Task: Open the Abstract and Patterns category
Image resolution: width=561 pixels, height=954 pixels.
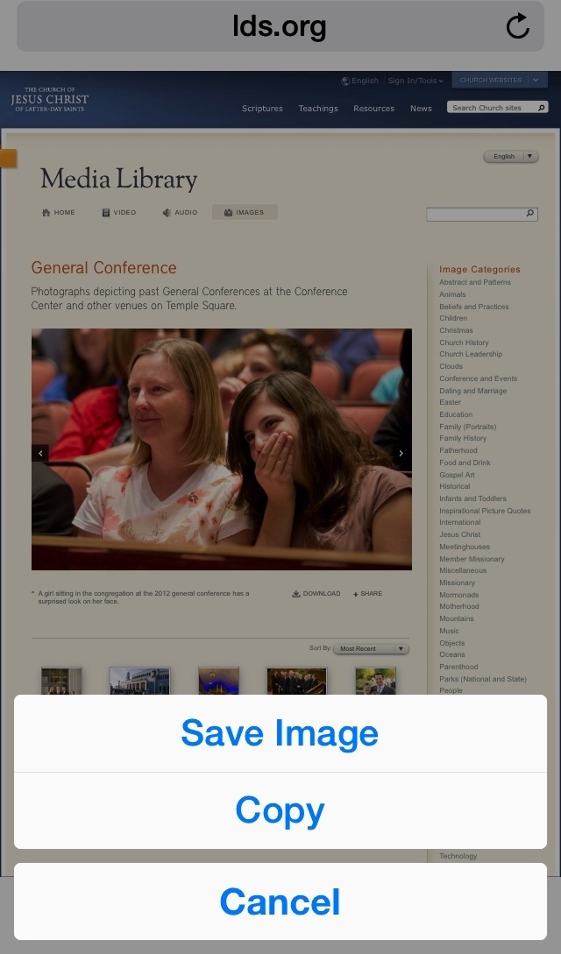Action: [x=475, y=282]
